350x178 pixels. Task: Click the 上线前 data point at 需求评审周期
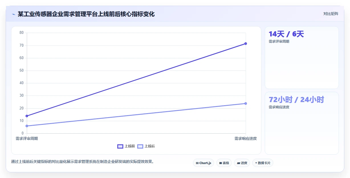(27, 116)
